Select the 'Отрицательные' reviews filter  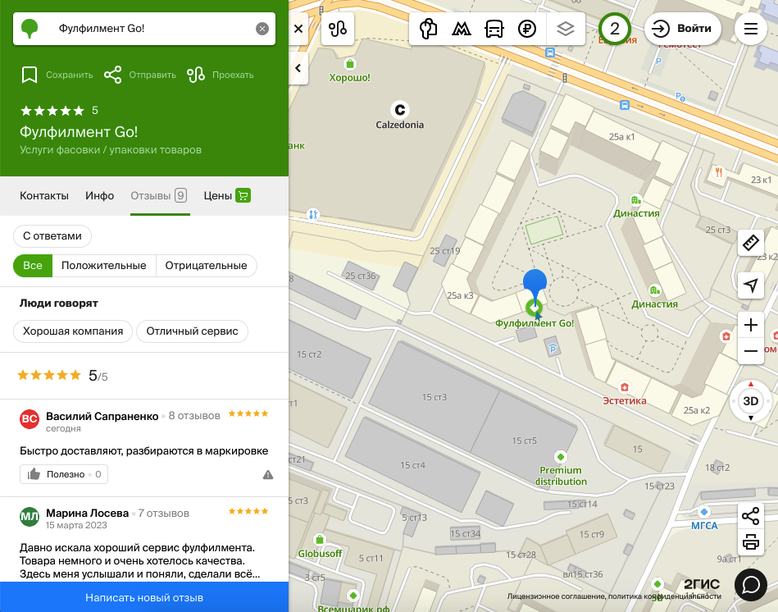pos(206,266)
